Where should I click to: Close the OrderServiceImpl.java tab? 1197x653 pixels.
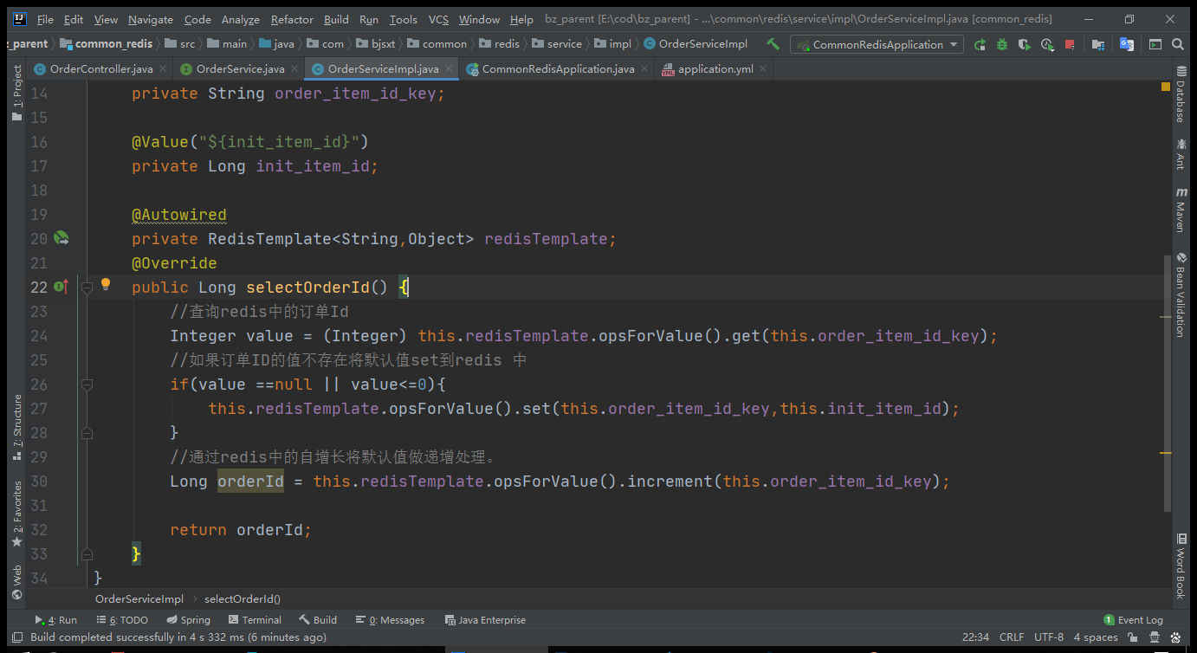click(448, 69)
